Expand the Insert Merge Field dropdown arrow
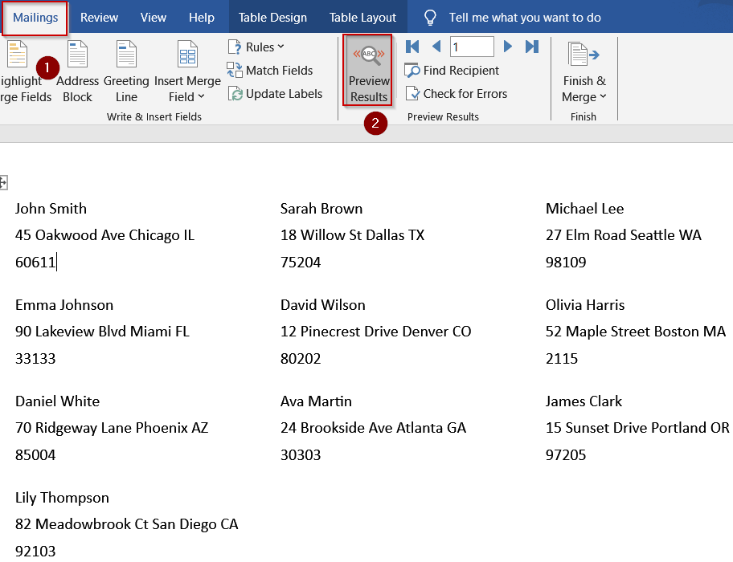733x562 pixels. click(201, 96)
